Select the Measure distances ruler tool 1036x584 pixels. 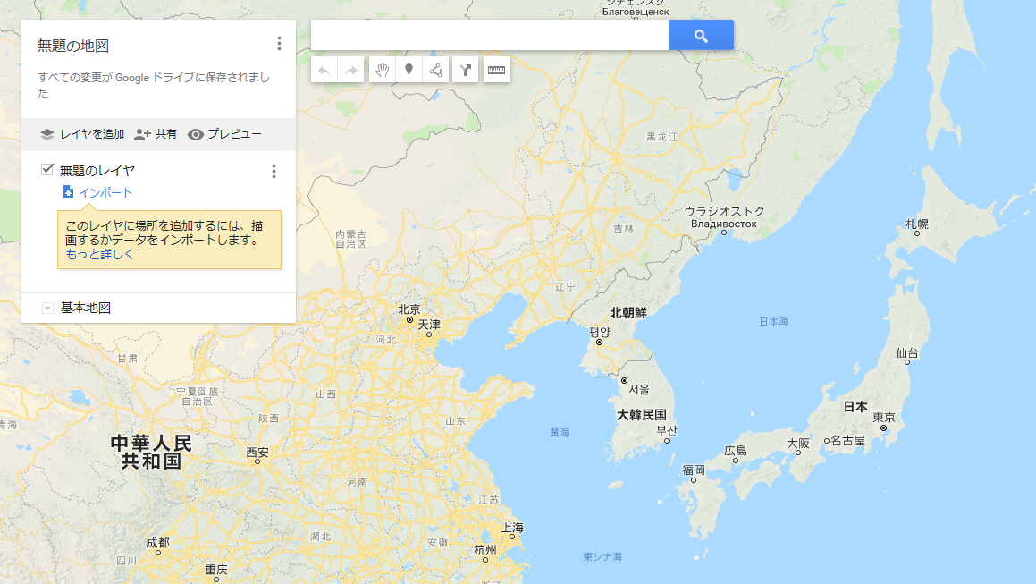[496, 70]
